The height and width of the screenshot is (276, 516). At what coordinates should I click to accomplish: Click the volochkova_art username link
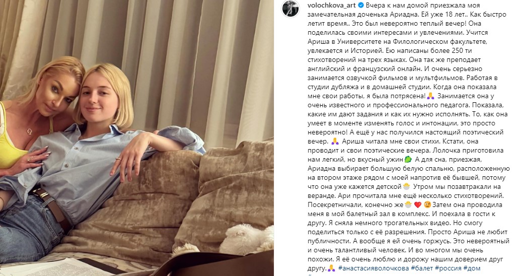pyautogui.click(x=332, y=5)
